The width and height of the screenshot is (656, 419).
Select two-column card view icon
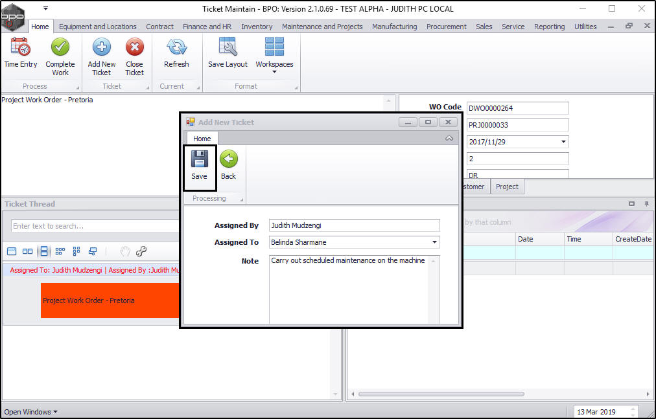click(x=28, y=251)
